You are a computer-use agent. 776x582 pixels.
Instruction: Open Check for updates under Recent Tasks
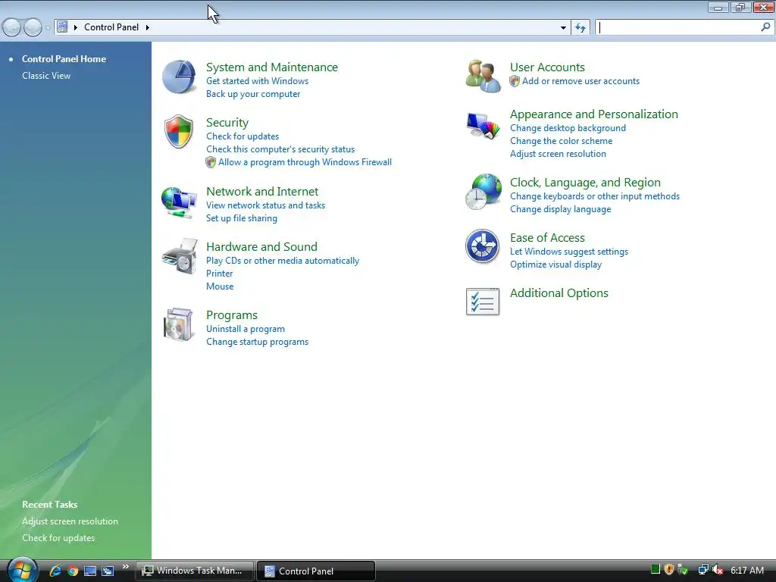click(x=58, y=538)
